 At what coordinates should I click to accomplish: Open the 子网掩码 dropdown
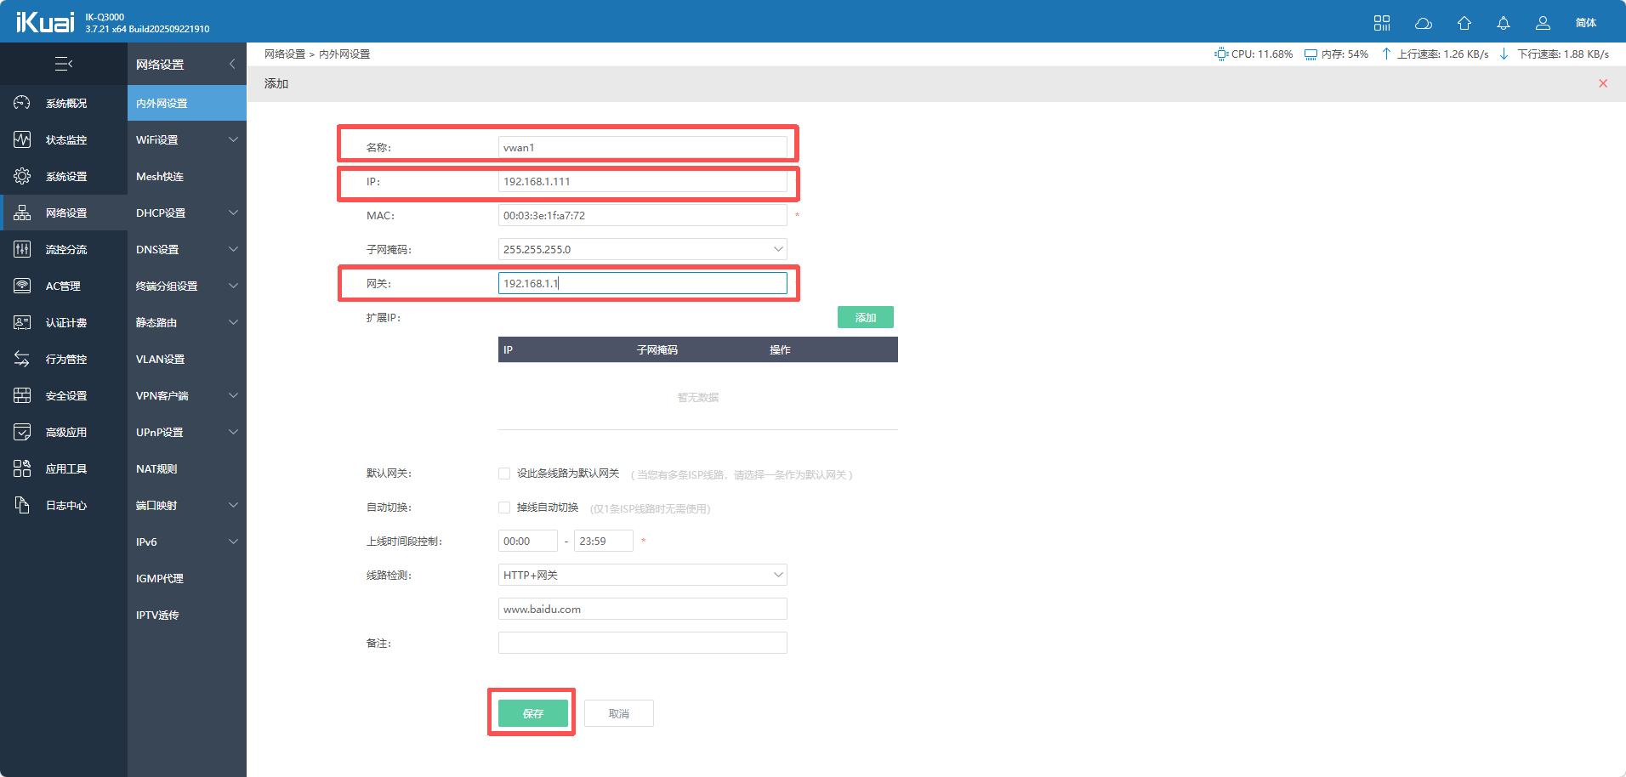click(x=642, y=249)
